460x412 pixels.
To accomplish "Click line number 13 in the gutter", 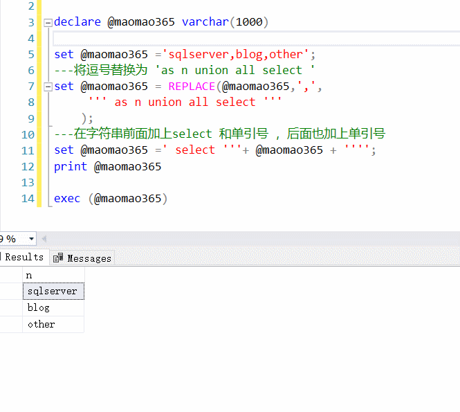I will [x=28, y=183].
